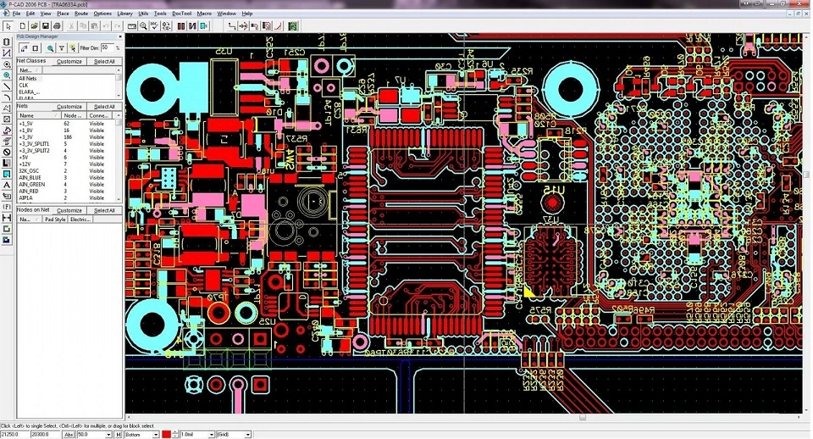Toggle the curved-arrow button in Design Manager
Image resolution: width=813 pixels, height=439 pixels.
25,48
